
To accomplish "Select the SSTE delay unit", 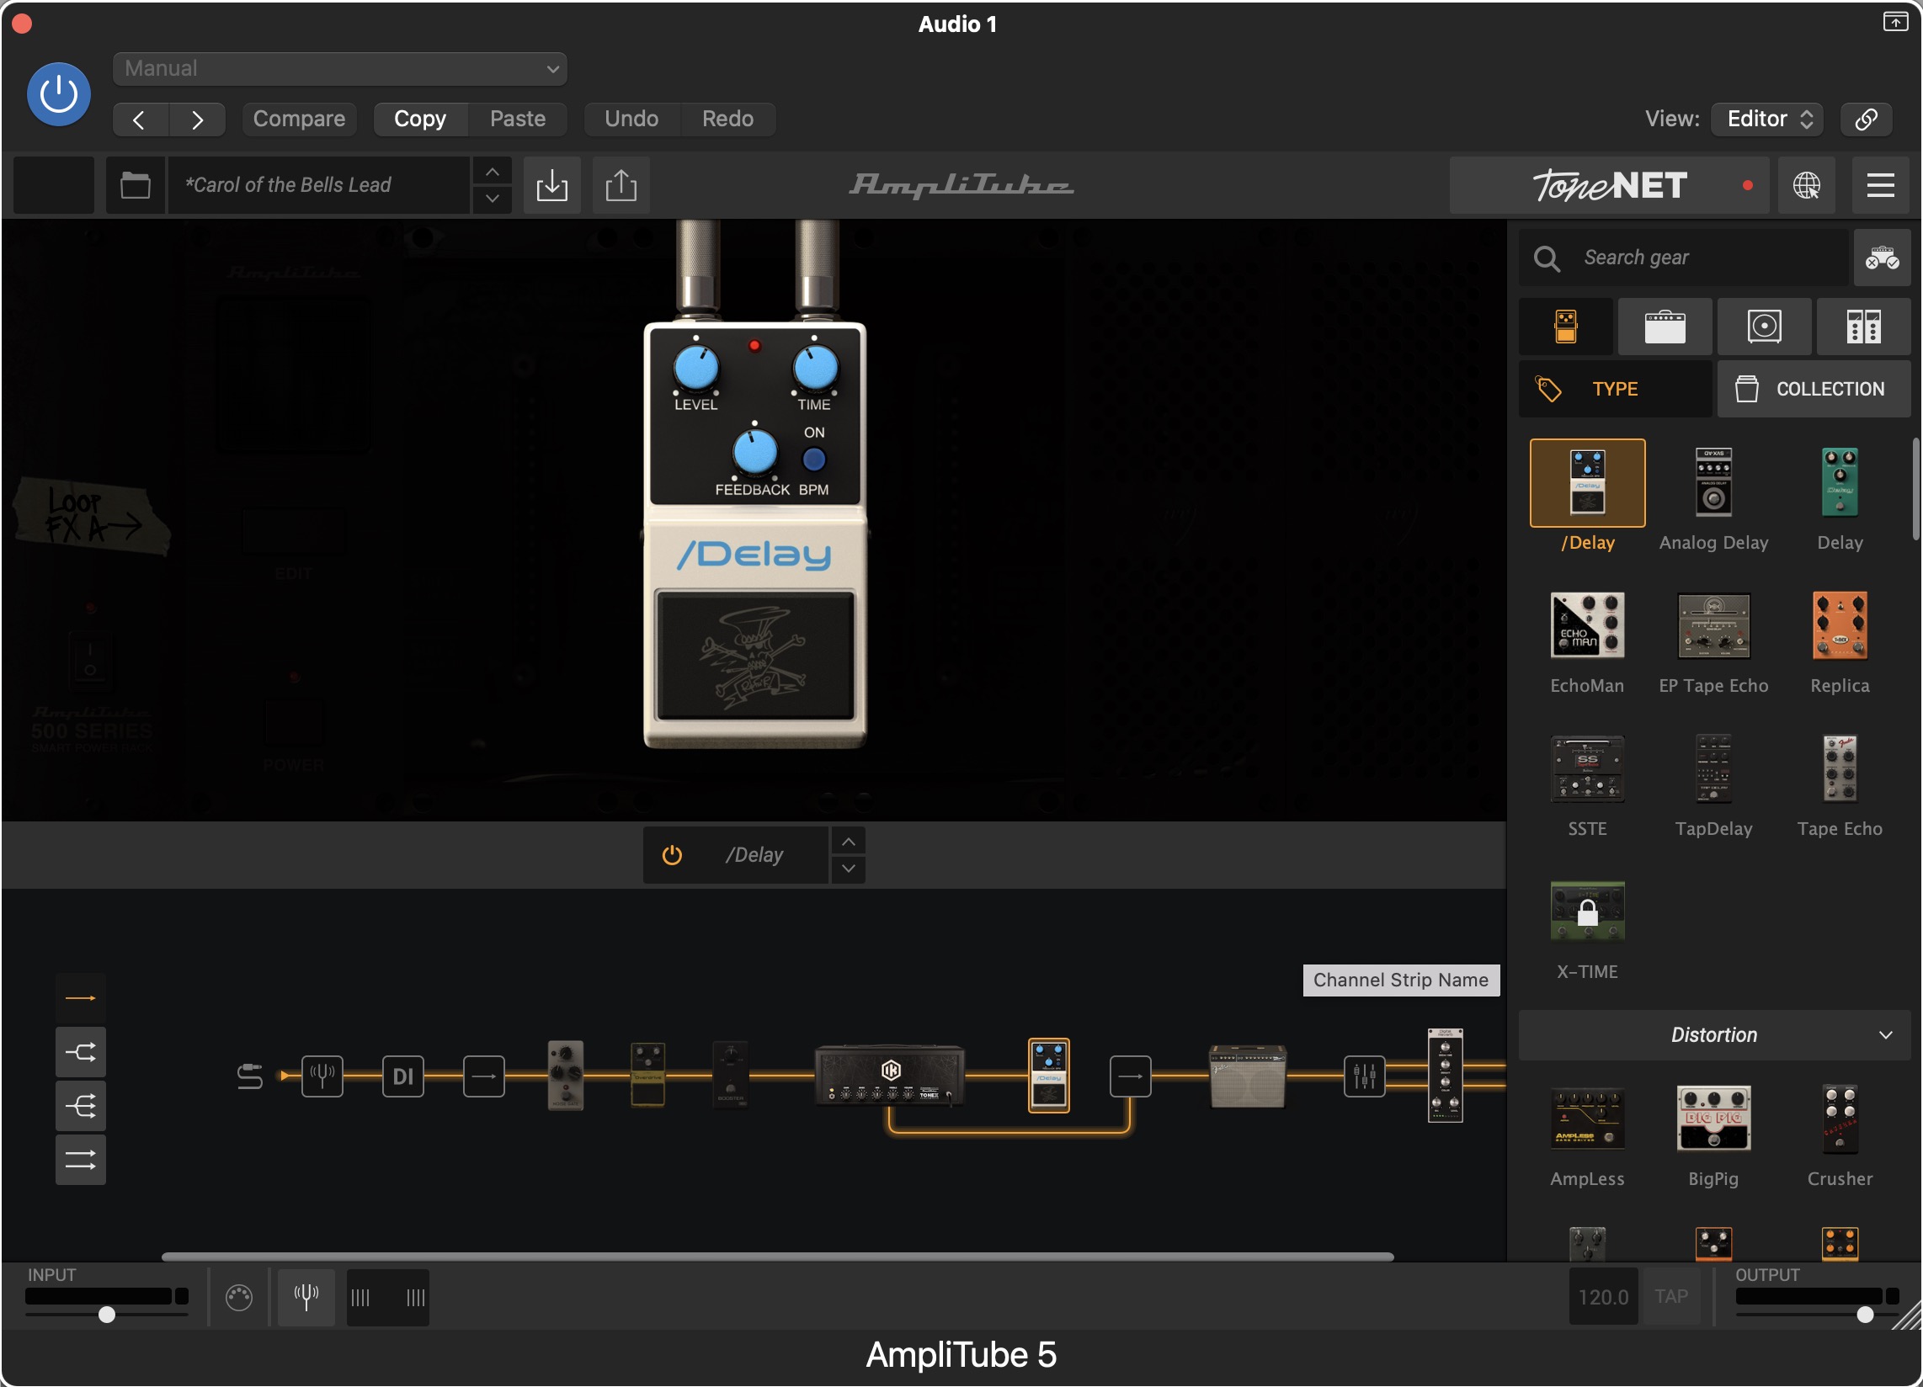I will (1587, 769).
